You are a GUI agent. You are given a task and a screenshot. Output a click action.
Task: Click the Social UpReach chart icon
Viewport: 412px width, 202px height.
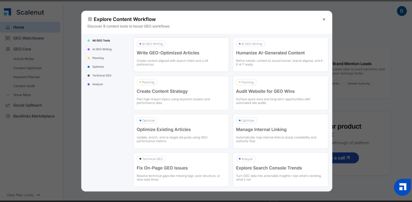click(x=8, y=105)
